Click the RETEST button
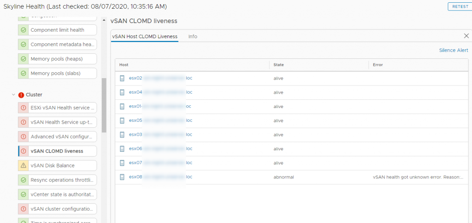 (x=460, y=6)
